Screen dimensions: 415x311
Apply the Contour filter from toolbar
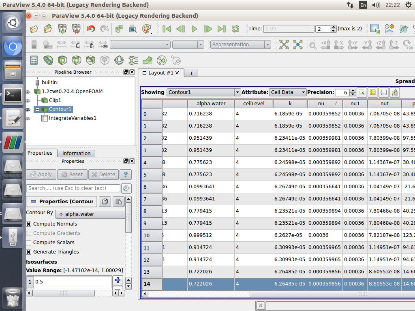[x=48, y=60]
